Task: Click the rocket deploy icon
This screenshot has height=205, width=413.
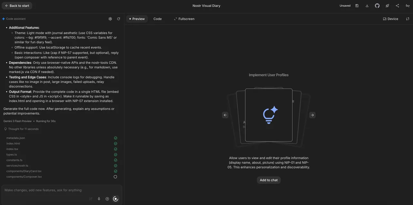Action: (387, 6)
